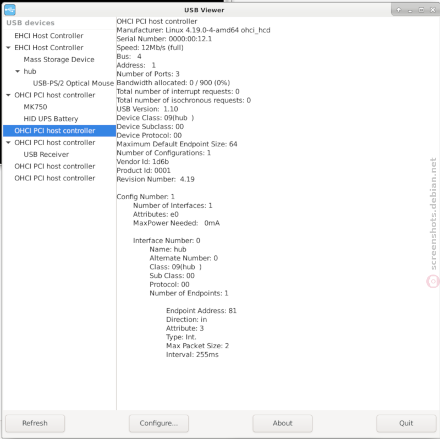Click the USB Viewer app icon in titlebar

[10, 10]
